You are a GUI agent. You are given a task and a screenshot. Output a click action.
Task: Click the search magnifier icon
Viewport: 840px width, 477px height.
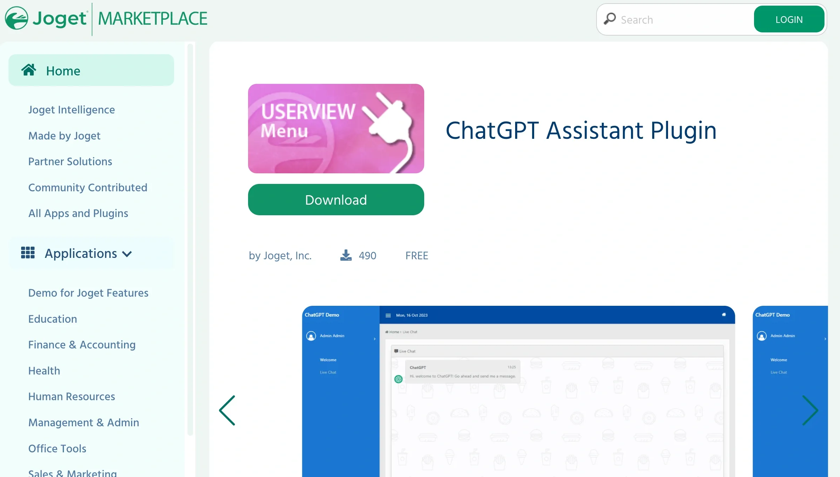pos(610,19)
